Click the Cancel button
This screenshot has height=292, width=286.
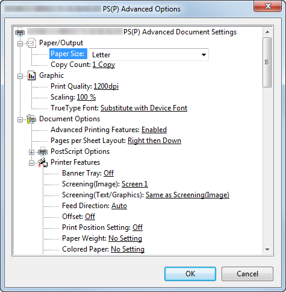247,274
